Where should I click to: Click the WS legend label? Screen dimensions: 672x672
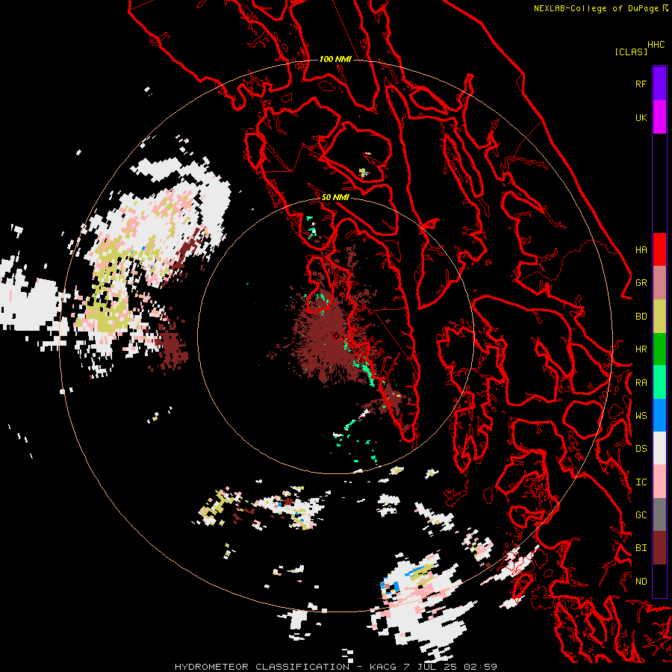click(x=641, y=416)
